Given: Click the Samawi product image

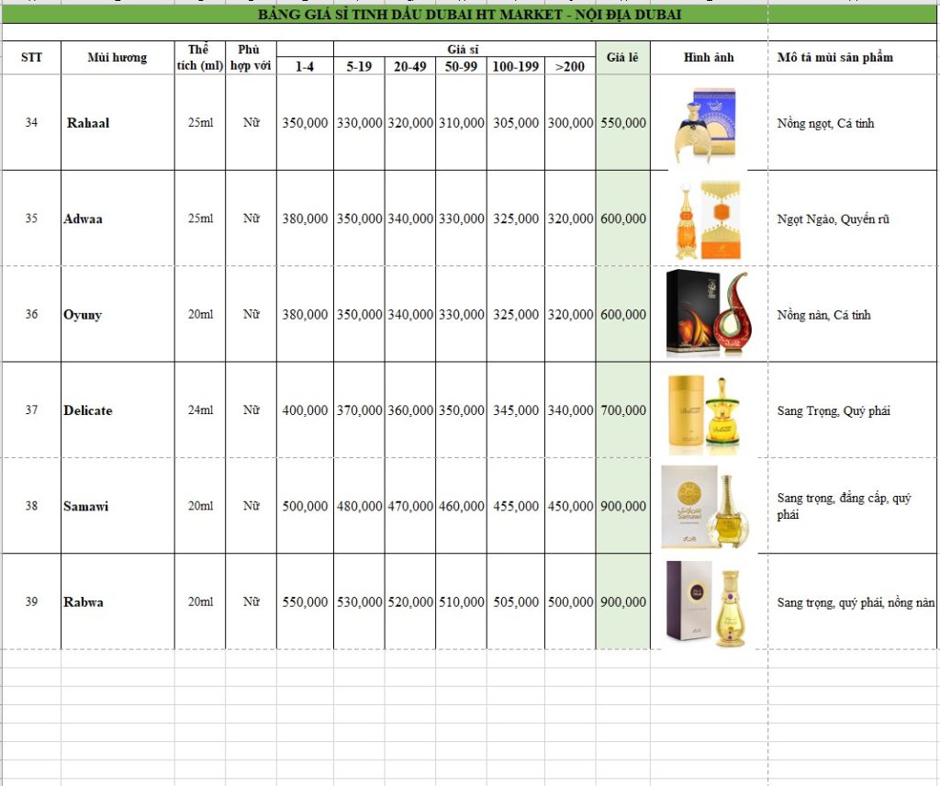Looking at the screenshot, I should 705,506.
